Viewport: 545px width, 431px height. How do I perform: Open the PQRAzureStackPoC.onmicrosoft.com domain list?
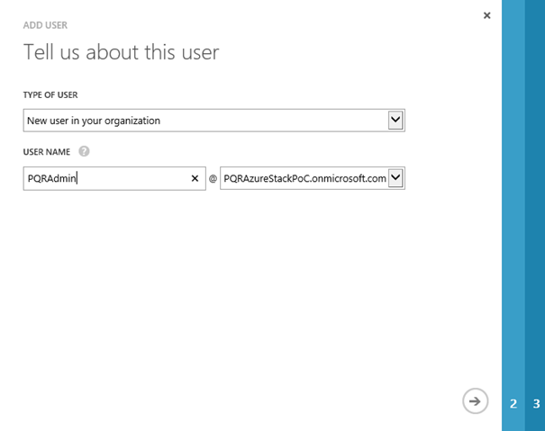[304, 179]
